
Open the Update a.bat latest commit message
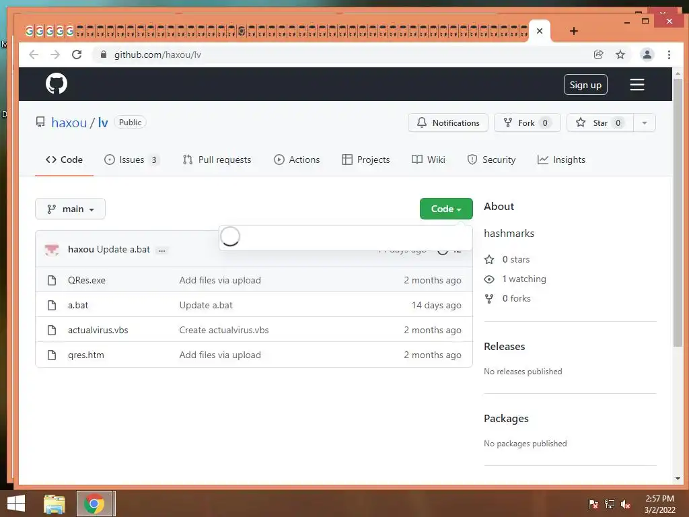pyautogui.click(x=123, y=249)
